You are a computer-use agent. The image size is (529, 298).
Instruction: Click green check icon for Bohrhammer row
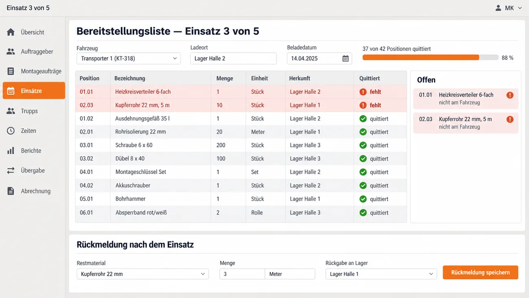pyautogui.click(x=363, y=199)
